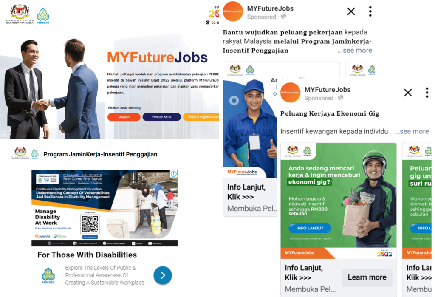Click the ad info icon on banner

pos(174,174)
